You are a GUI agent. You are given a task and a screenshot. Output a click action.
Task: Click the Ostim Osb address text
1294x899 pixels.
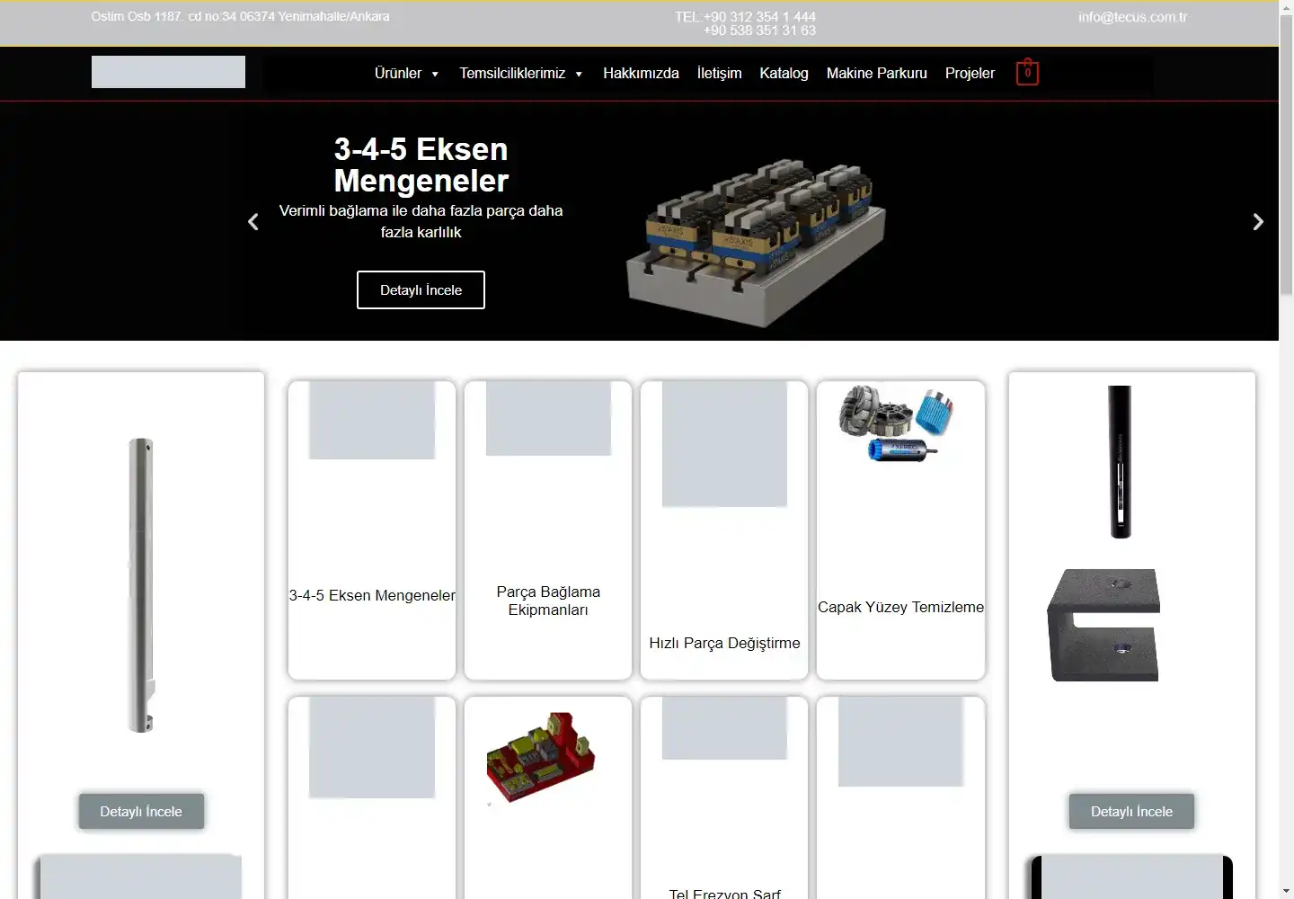coord(240,16)
